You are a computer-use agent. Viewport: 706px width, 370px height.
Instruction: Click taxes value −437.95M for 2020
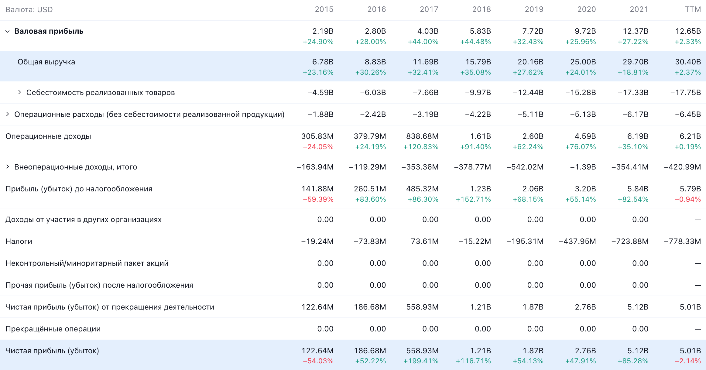click(577, 242)
